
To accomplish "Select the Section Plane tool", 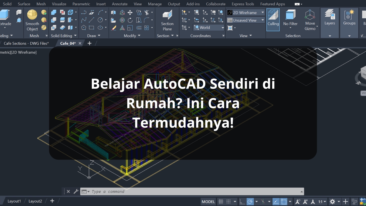I will pos(167,20).
